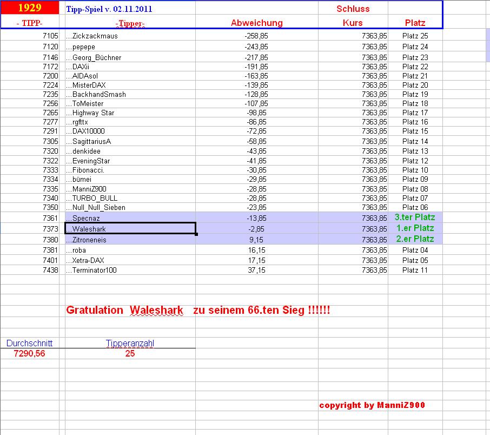Click the rgfttx tipper cell
Screen dimensions: 490x435
[130, 122]
